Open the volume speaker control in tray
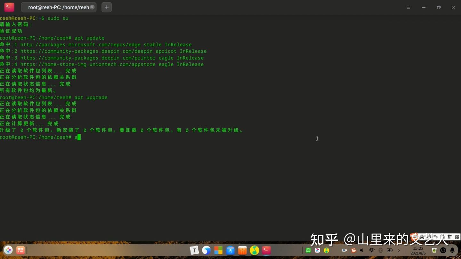Screen dimensions: 461x259 point(362,250)
